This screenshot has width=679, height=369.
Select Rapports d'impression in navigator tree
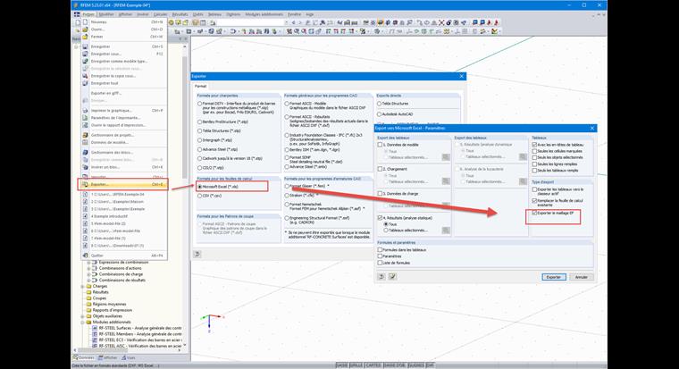pos(113,310)
